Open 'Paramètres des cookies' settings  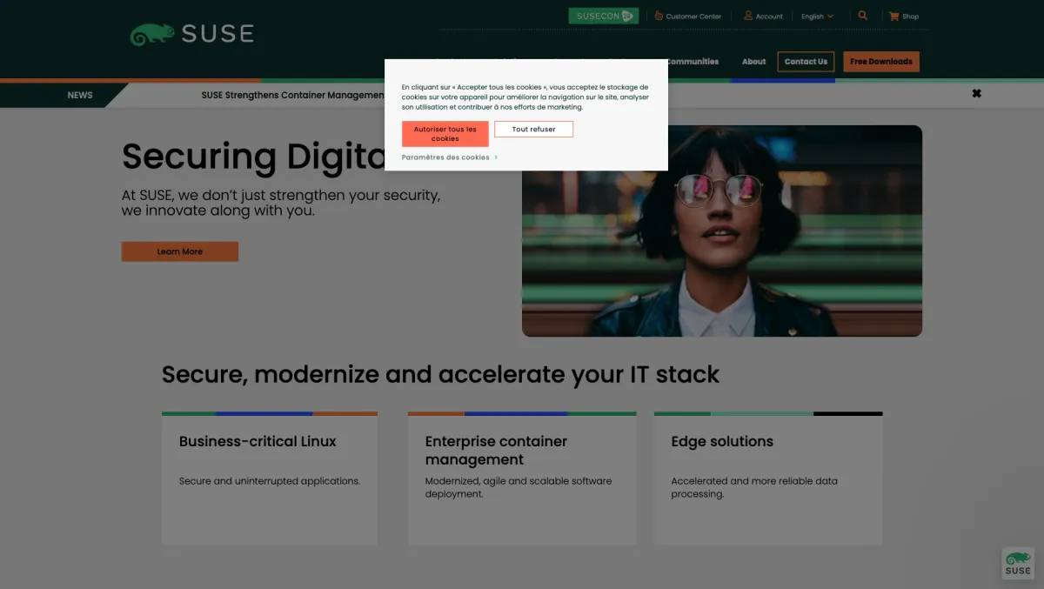pos(445,157)
